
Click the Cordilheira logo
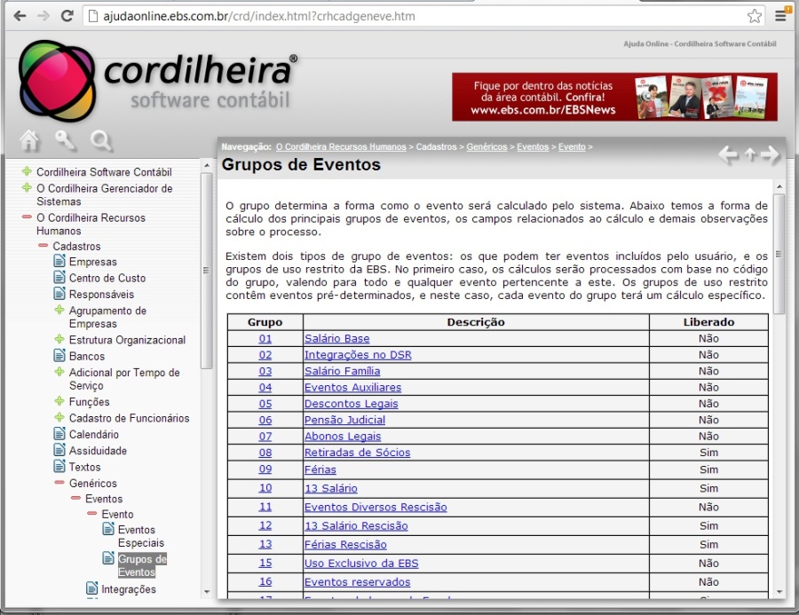click(157, 81)
